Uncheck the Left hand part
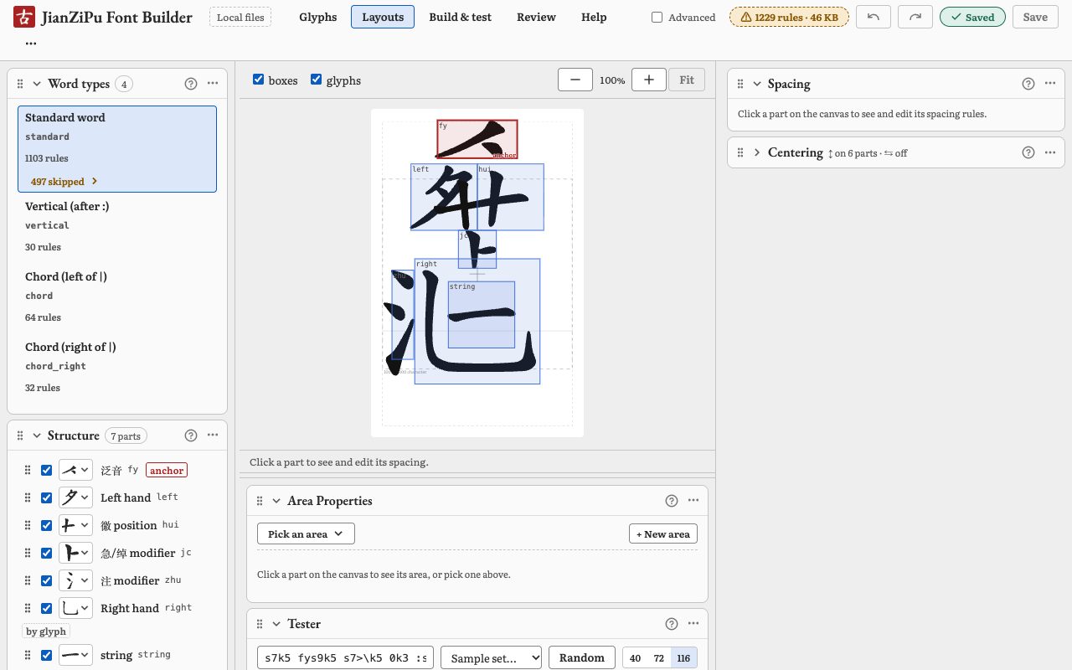The image size is (1072, 670). (47, 497)
